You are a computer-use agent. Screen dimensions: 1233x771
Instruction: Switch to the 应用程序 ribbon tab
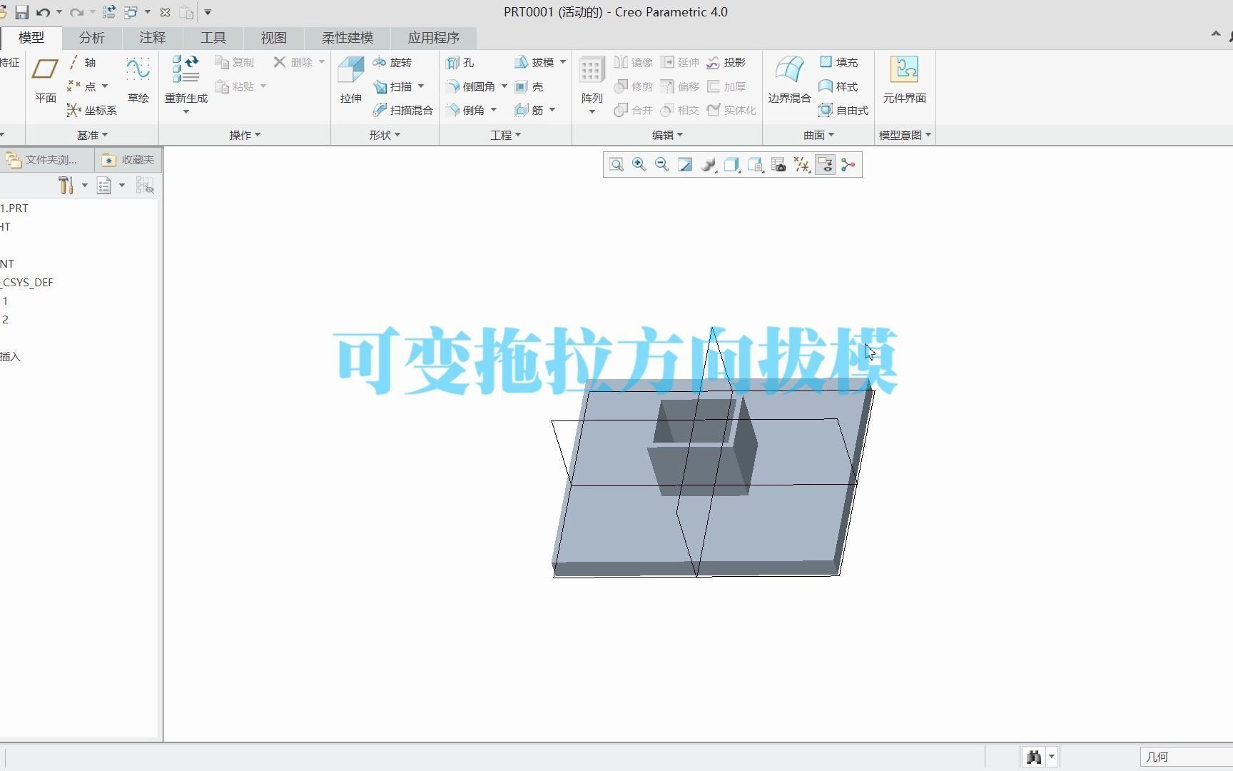point(433,38)
